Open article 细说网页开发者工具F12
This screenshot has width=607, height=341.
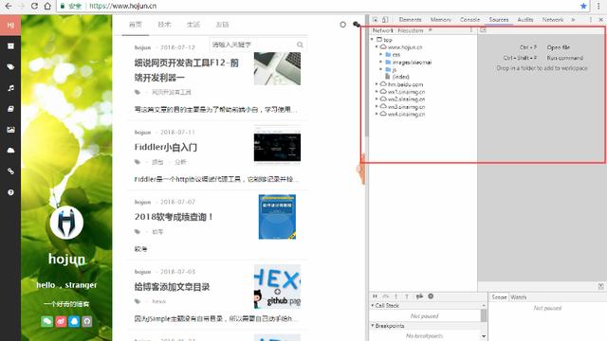(187, 70)
